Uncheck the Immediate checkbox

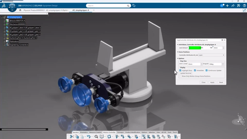(x=195, y=71)
